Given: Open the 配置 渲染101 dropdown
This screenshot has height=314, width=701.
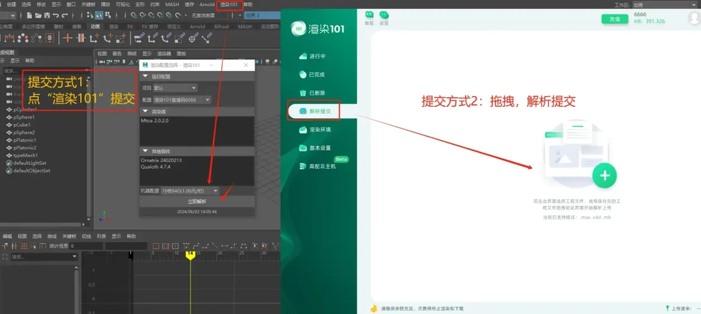Looking at the screenshot, I should click(x=182, y=100).
